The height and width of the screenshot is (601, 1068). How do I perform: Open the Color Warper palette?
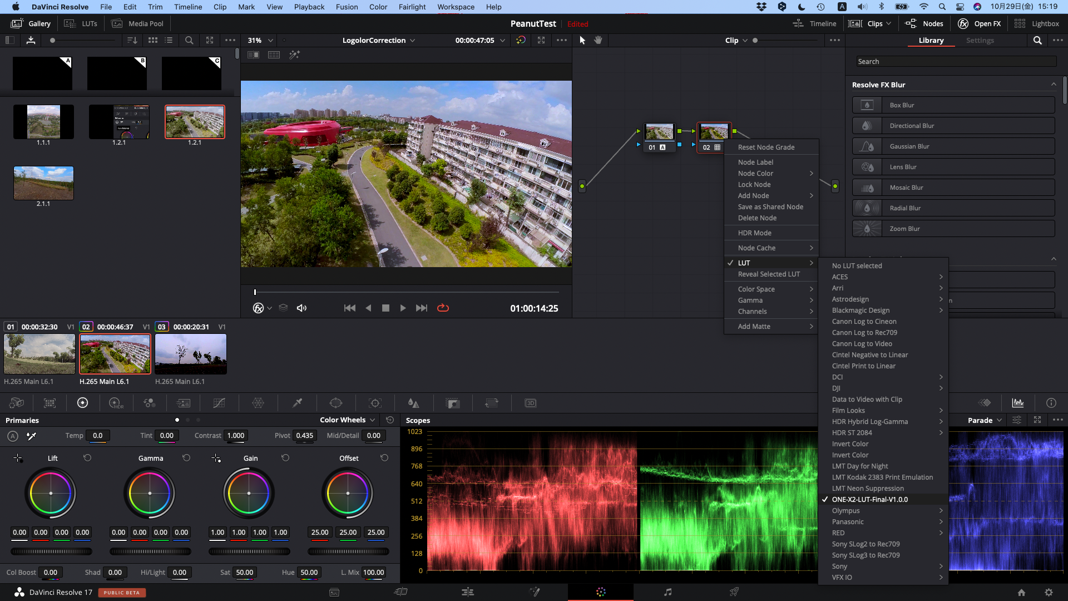click(258, 403)
